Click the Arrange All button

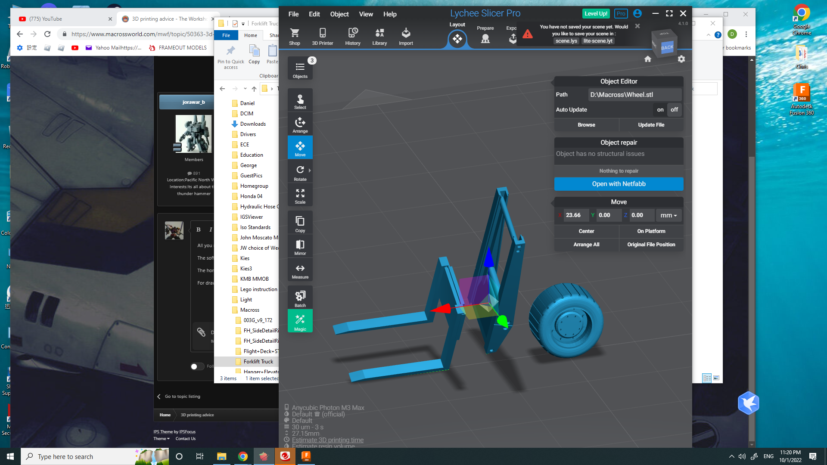click(x=586, y=245)
